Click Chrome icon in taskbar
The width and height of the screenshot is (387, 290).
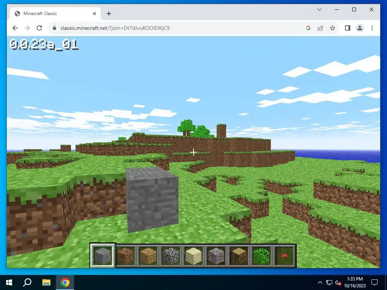(65, 282)
